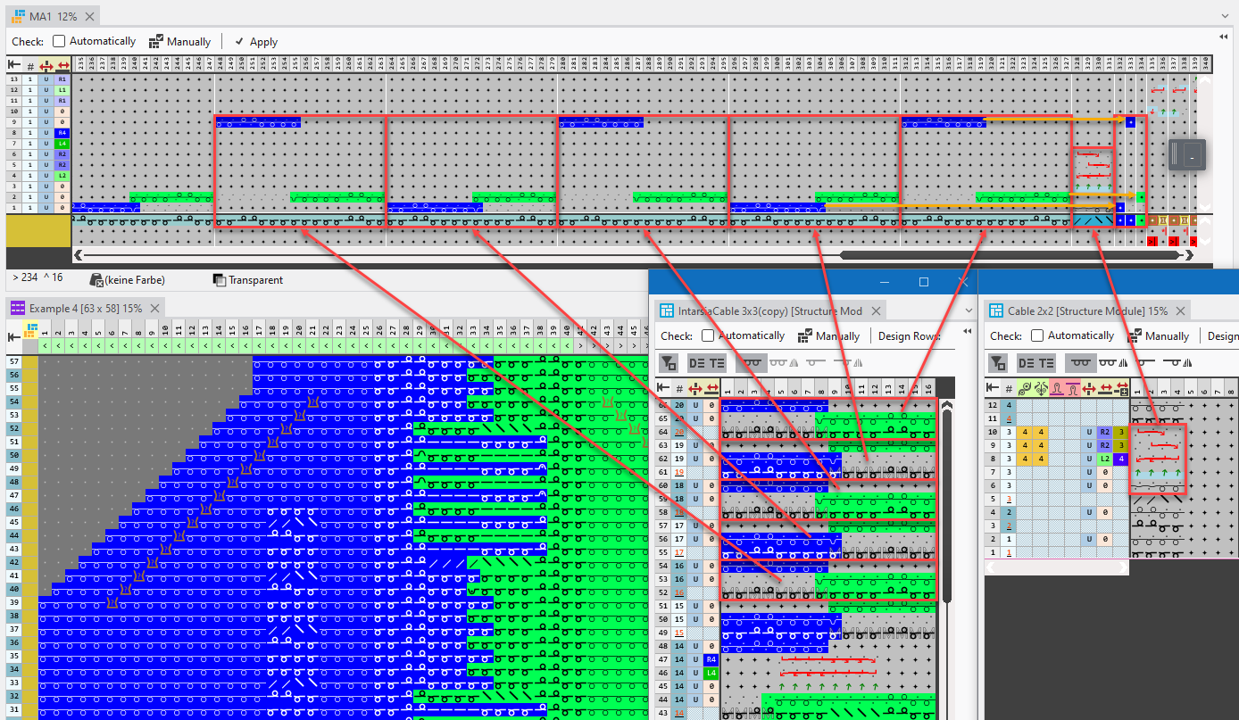Viewport: 1239px width, 720px height.
Task: Click the module grid icon in Example 4 header
Action: point(30,329)
